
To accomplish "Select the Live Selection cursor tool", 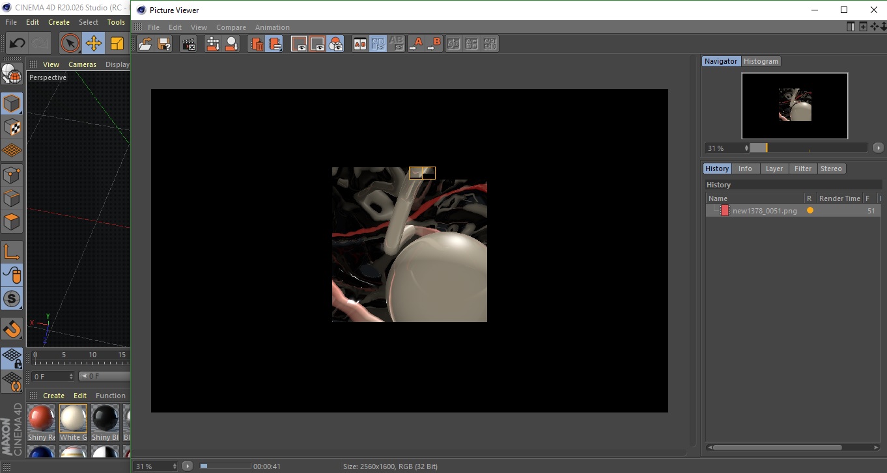I will tap(70, 44).
